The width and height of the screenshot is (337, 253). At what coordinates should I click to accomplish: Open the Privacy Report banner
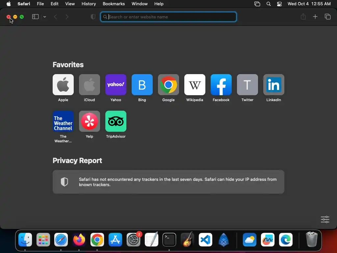tap(168, 182)
